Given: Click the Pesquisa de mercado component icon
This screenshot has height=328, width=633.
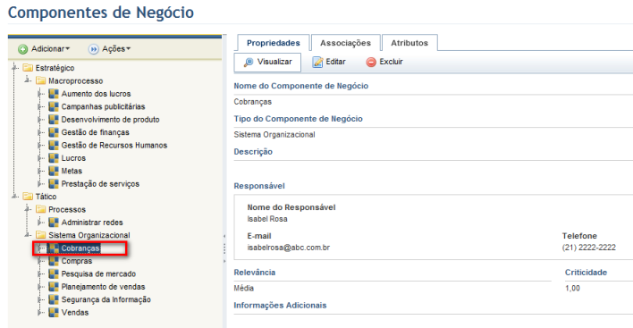Looking at the screenshot, I should coord(54,274).
